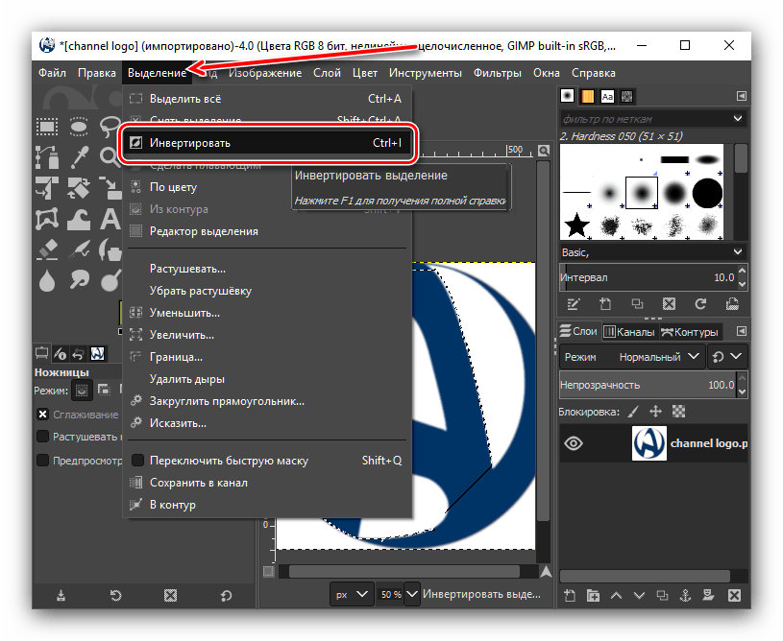This screenshot has height=641, width=783.
Task: Toggle Переключить быструю маску checkbox
Action: point(137,460)
